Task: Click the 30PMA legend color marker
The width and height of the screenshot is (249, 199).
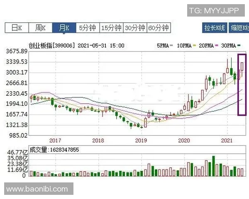Action: click(239, 46)
